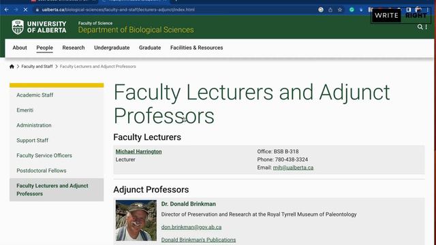Click the padlock site info icon

tap(37, 10)
